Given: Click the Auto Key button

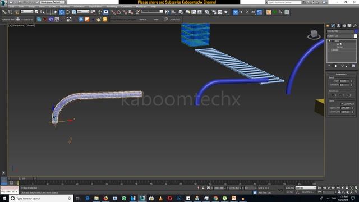Looking at the screenshot, I should (x=289, y=188).
